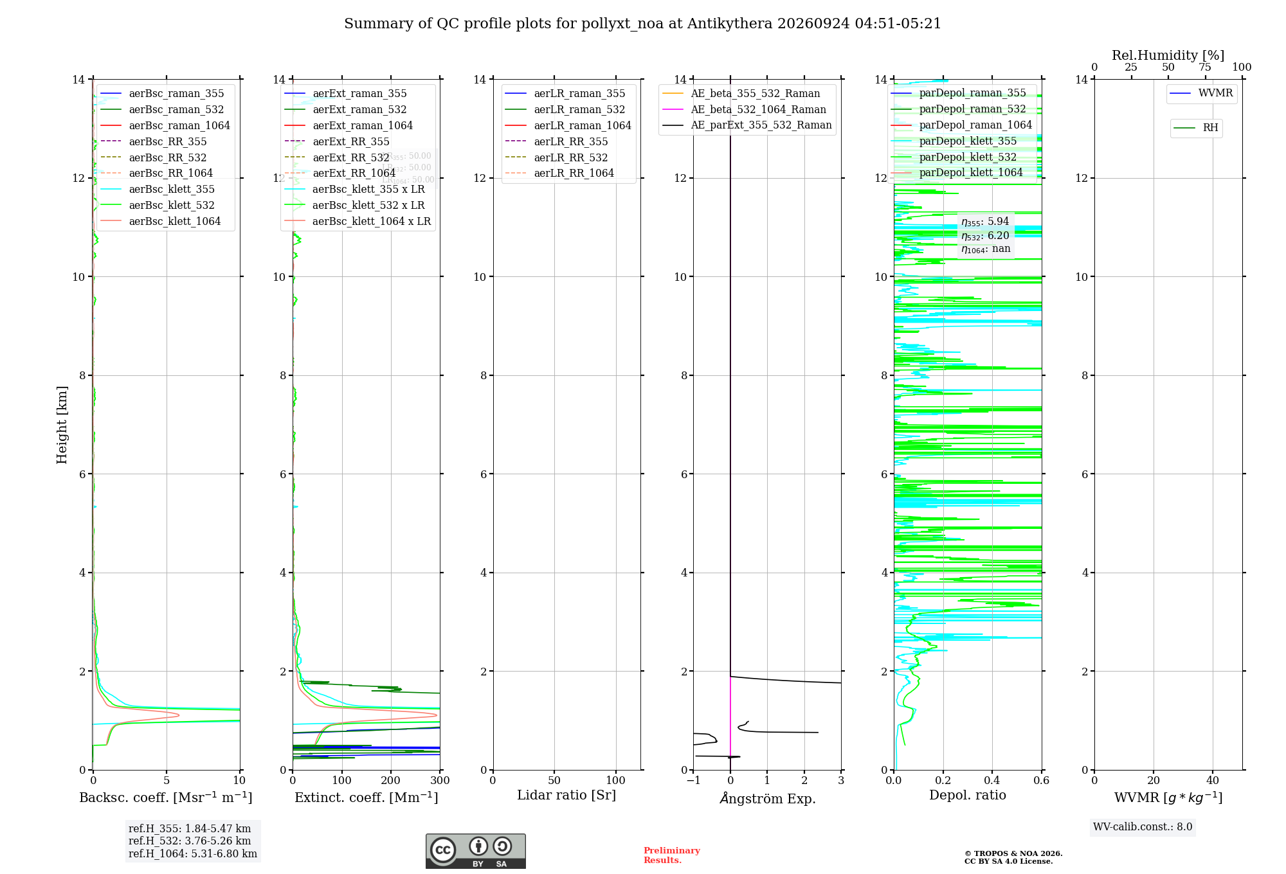Viewport: 1286px width, 874px height.
Task: Click the ref.H_1064: 5.31-6.80 km text
Action: [x=193, y=854]
